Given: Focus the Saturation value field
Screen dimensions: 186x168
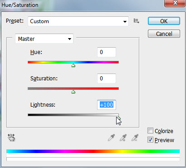Looking at the screenshot, I should [107, 79].
